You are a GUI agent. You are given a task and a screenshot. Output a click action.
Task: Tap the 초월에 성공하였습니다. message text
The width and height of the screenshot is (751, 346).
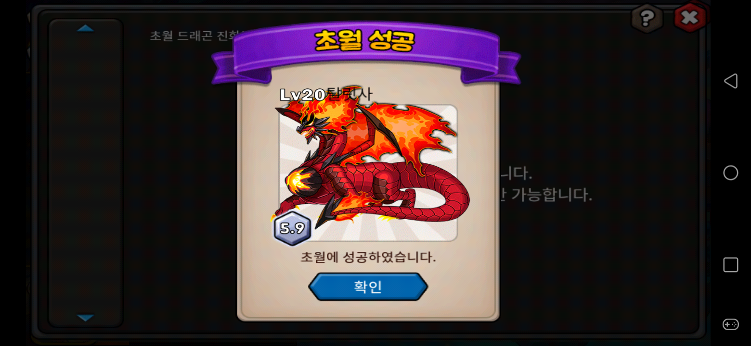368,257
